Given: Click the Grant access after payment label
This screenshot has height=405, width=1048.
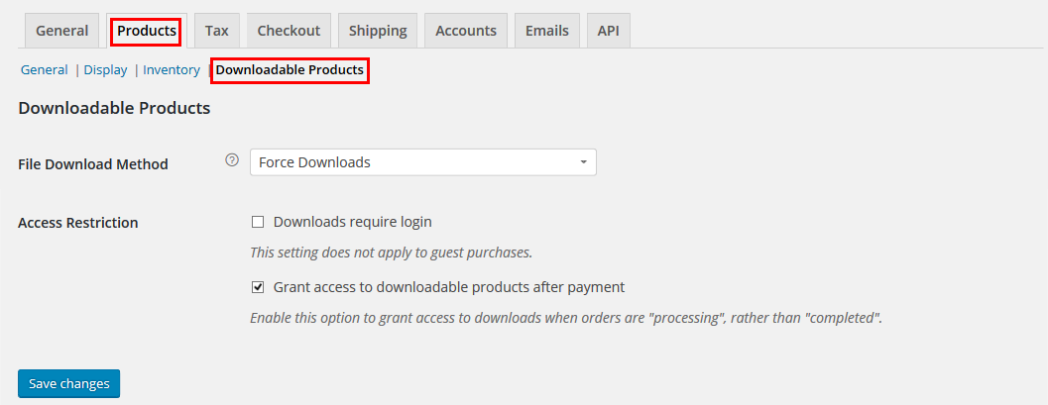Looking at the screenshot, I should (x=448, y=287).
